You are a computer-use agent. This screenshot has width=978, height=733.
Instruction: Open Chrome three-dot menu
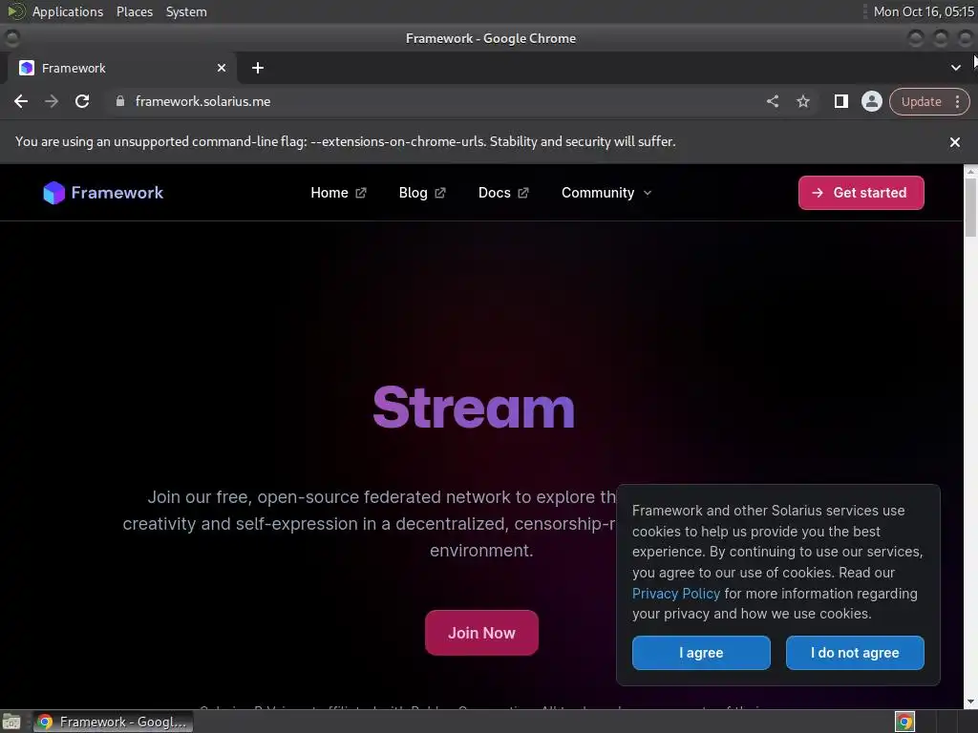tap(957, 101)
